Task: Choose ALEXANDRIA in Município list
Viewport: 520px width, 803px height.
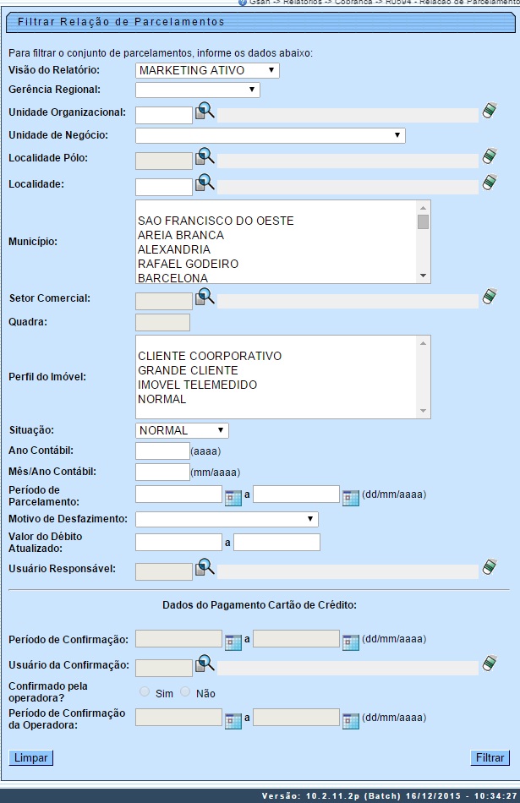Action: coord(174,249)
